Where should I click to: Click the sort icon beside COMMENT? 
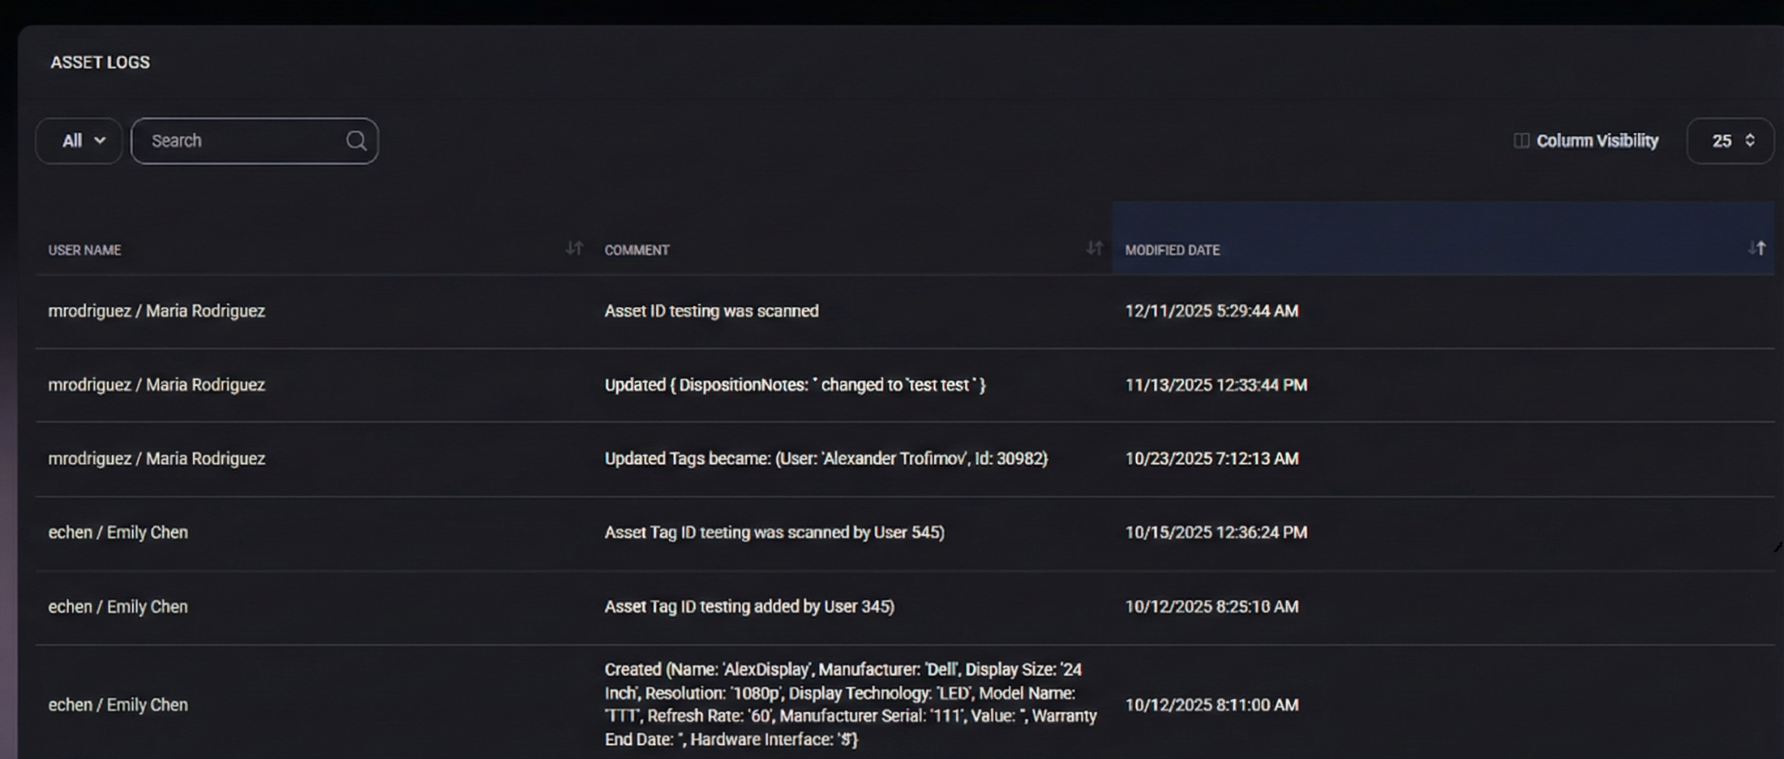[1094, 248]
